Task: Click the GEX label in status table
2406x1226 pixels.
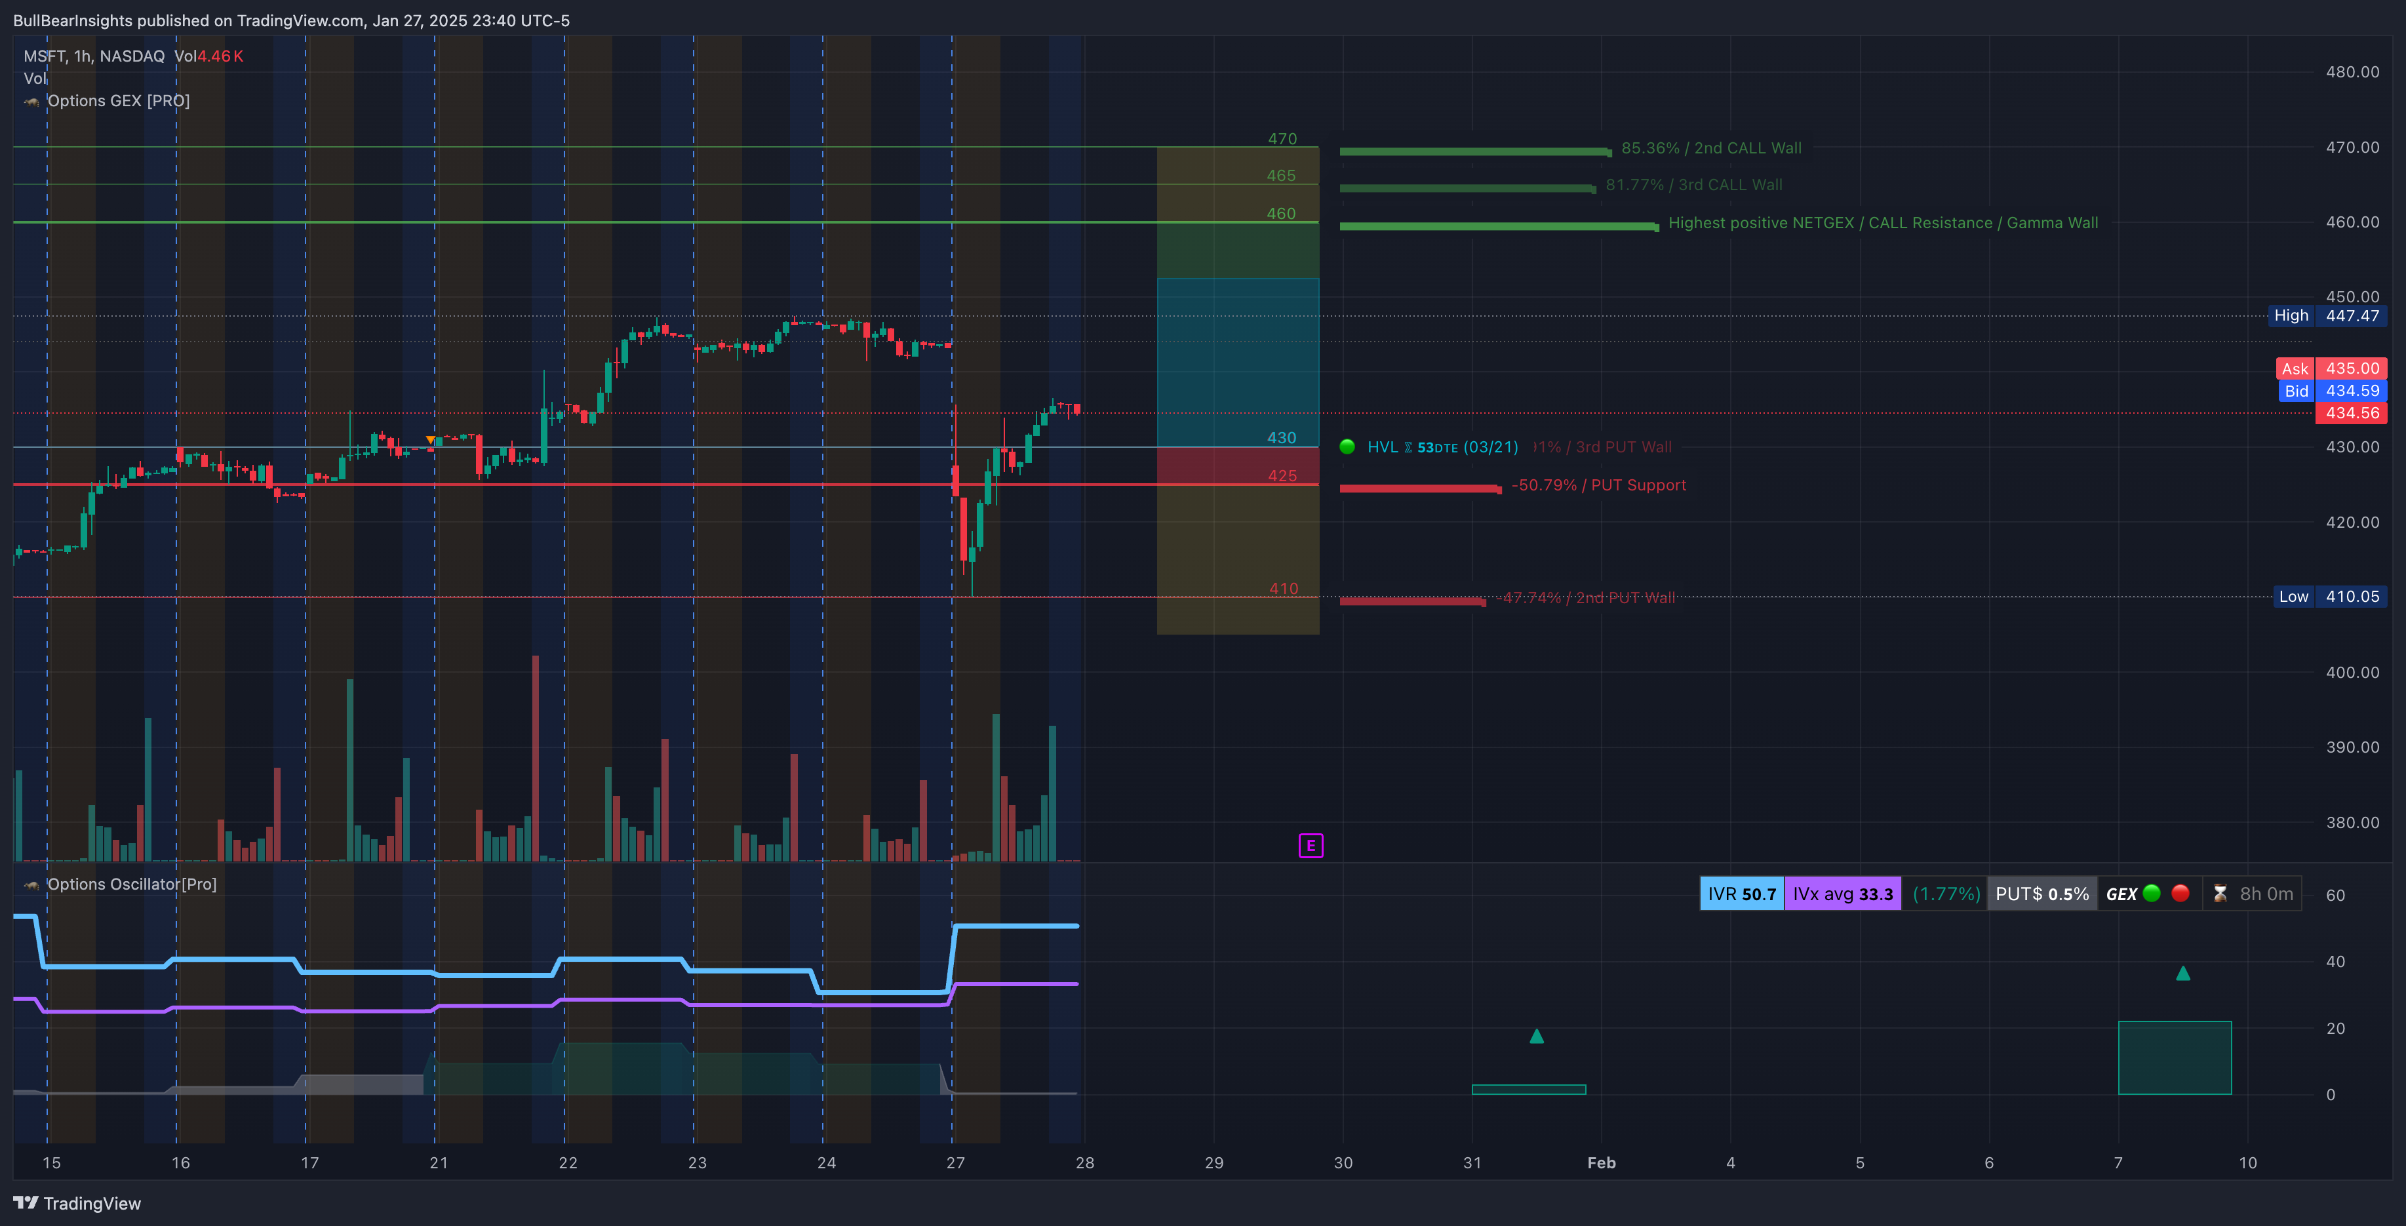Action: pyautogui.click(x=2121, y=894)
